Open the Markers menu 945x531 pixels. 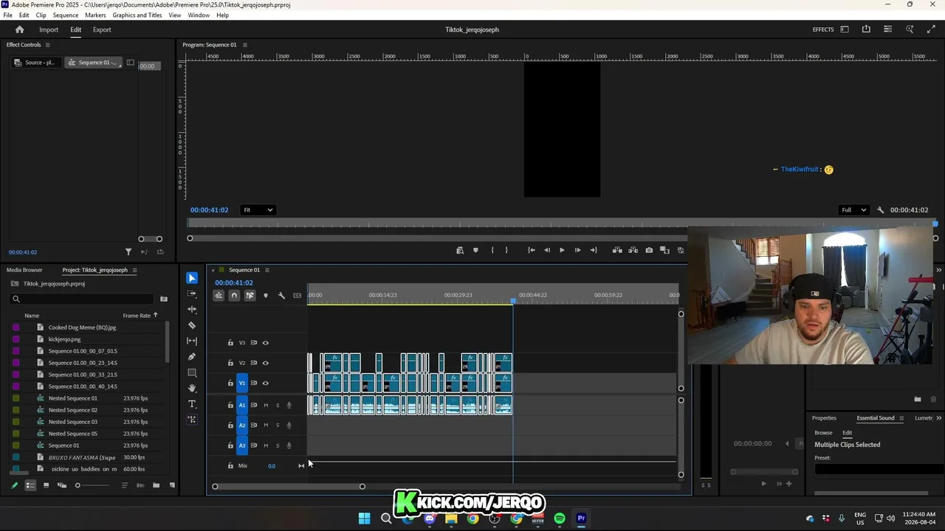coord(95,15)
